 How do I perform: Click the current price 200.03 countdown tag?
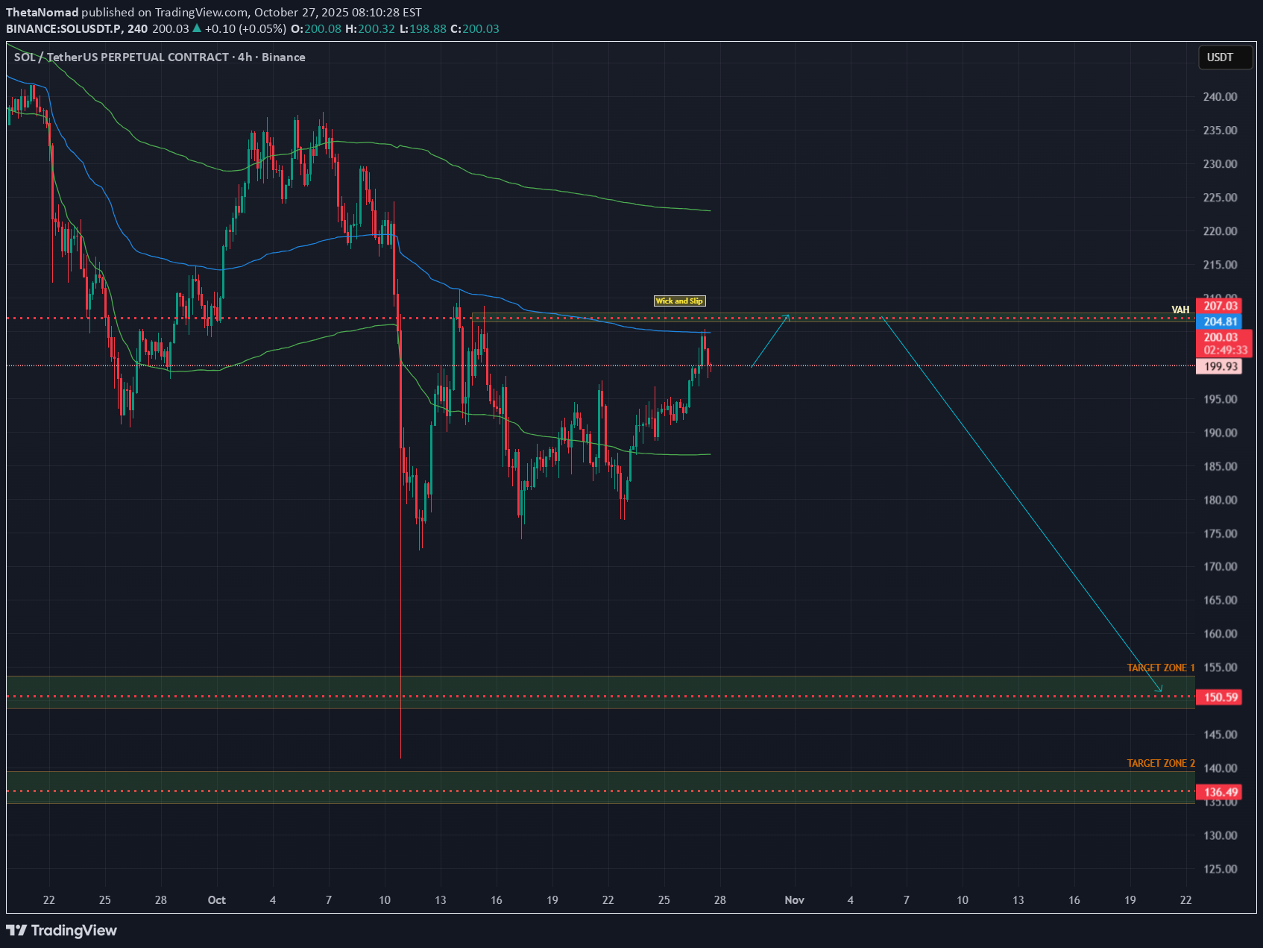1220,344
